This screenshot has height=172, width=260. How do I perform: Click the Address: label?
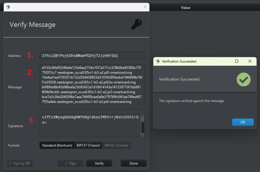pyautogui.click(x=15, y=56)
